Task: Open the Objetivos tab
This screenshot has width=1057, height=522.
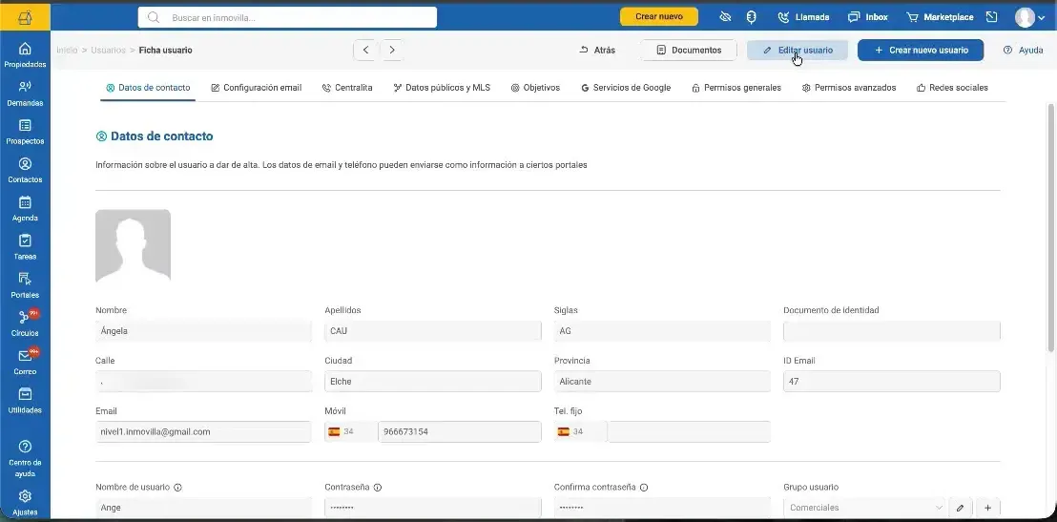Action: pos(535,88)
